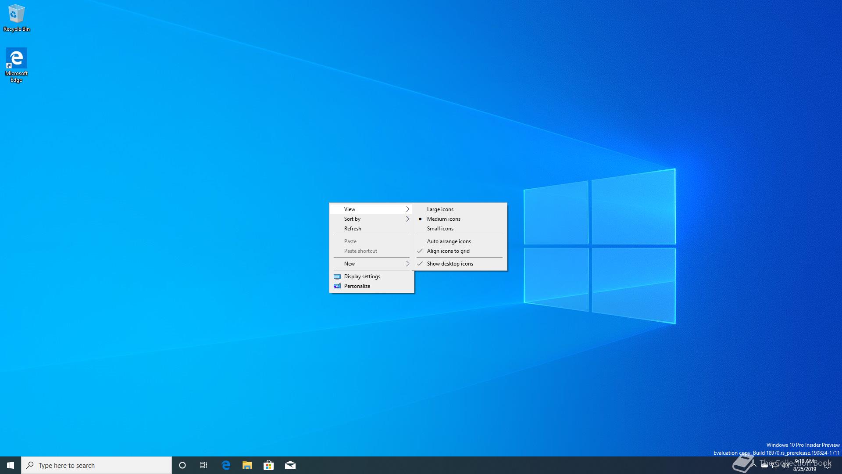
Task: Expand the Sort by submenu
Action: click(371, 219)
